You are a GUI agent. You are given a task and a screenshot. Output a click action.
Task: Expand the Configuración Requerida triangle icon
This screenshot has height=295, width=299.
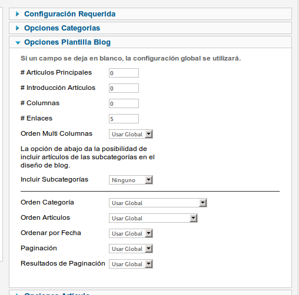point(18,14)
